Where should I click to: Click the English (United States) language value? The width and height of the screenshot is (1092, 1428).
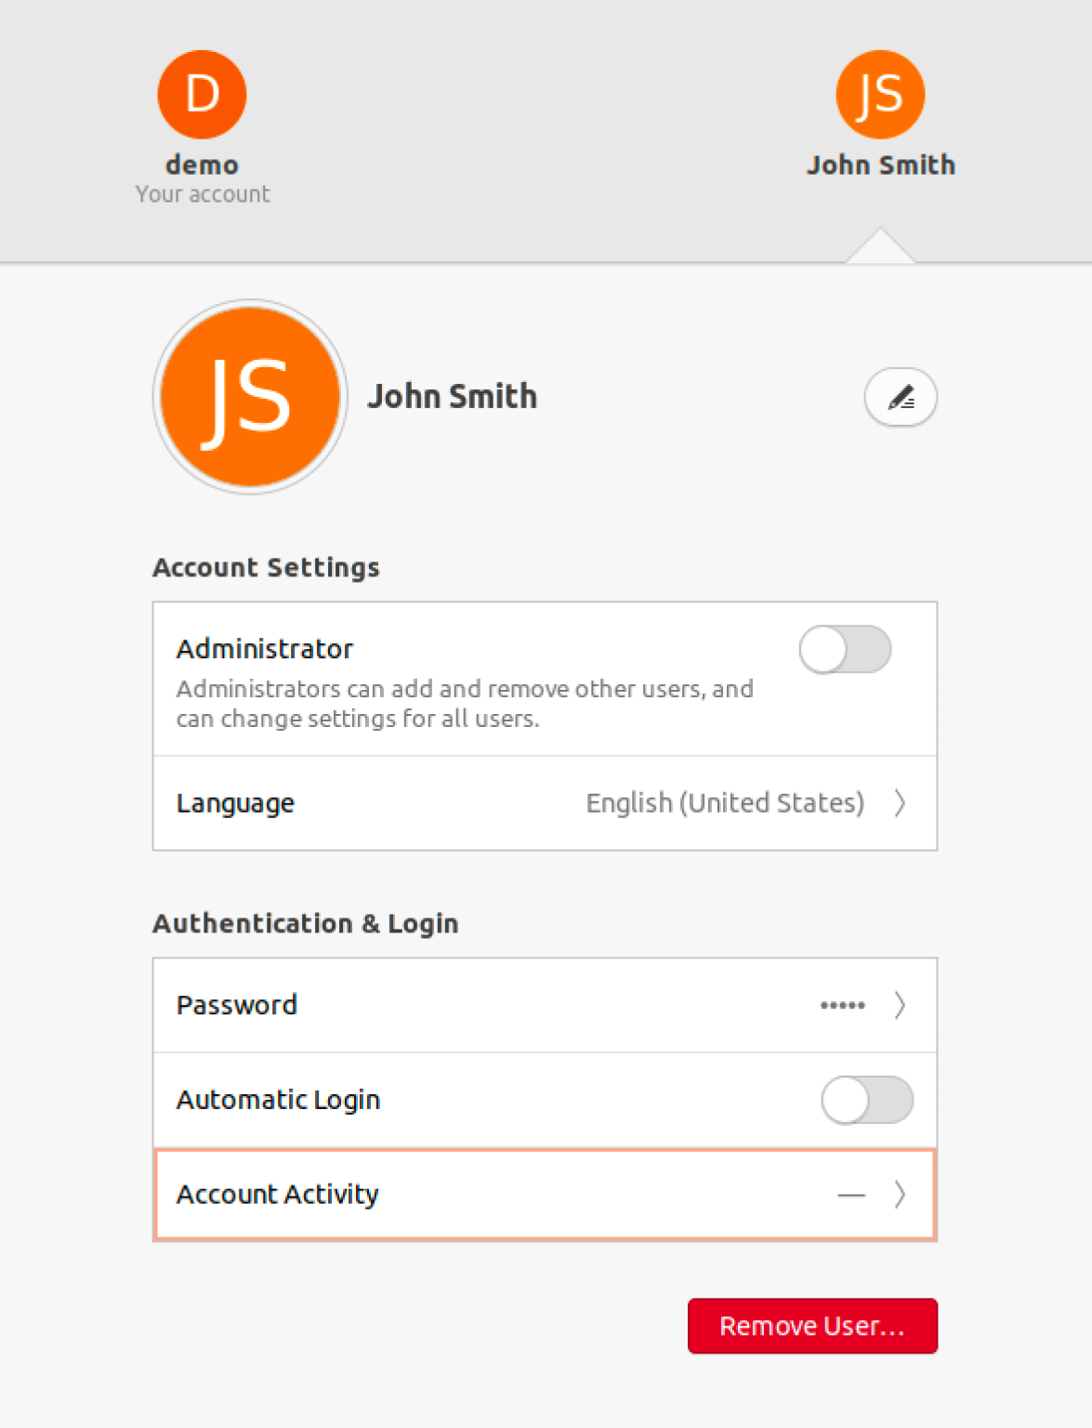(725, 803)
